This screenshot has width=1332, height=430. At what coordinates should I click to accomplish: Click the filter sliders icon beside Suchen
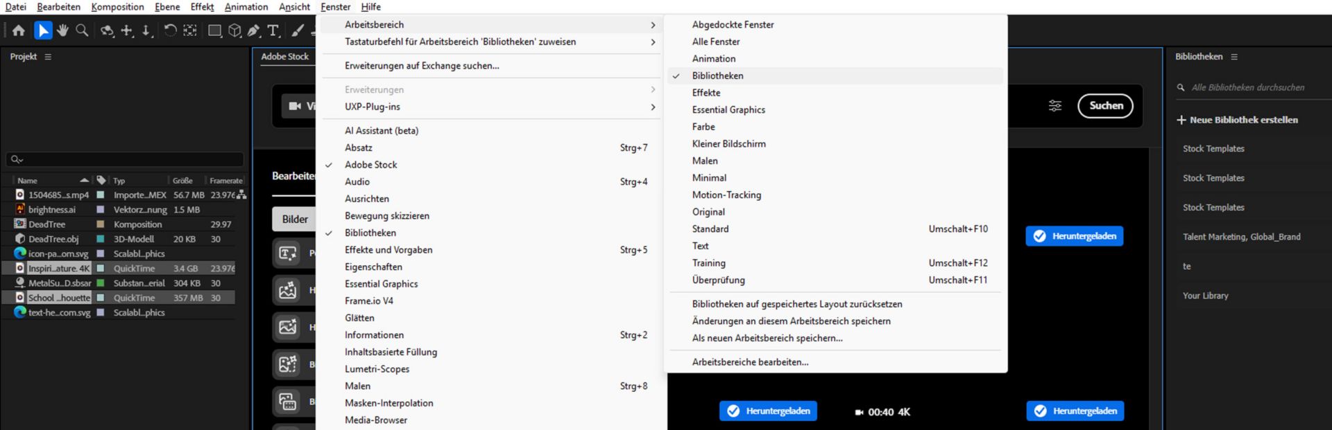(1055, 106)
